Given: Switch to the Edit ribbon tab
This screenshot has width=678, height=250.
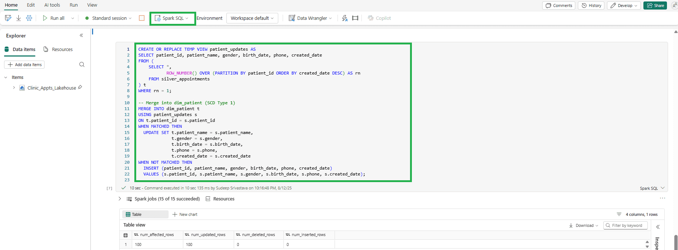Looking at the screenshot, I should [x=31, y=5].
